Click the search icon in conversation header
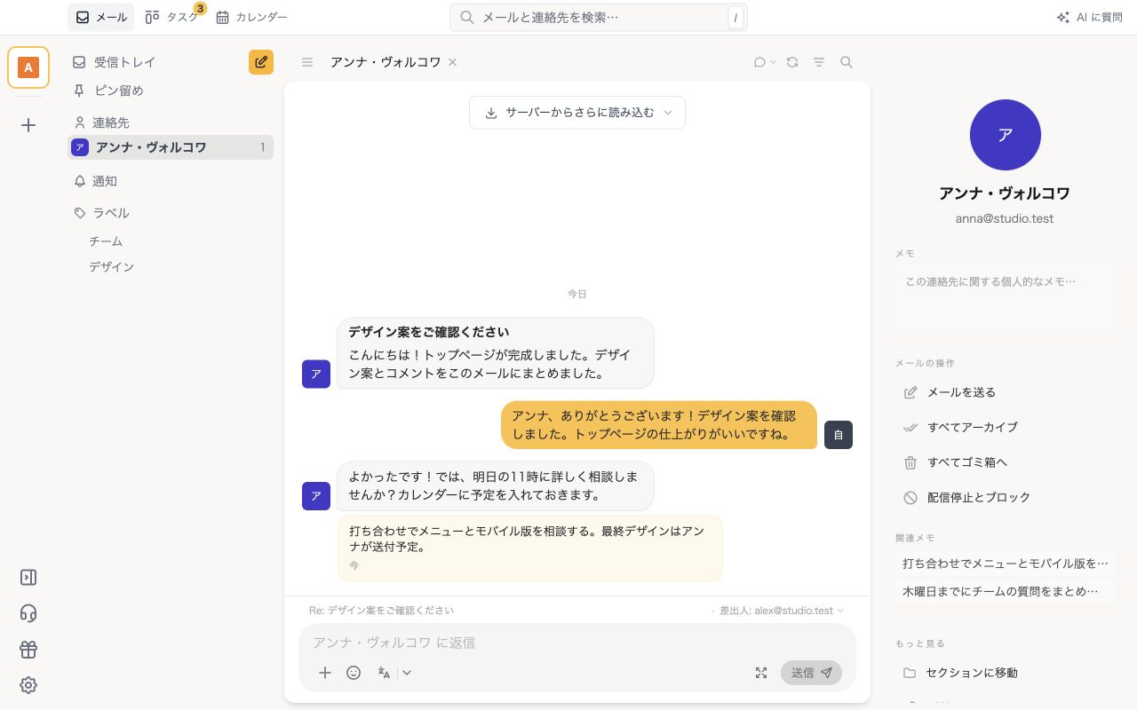The height and width of the screenshot is (710, 1137). tap(847, 62)
